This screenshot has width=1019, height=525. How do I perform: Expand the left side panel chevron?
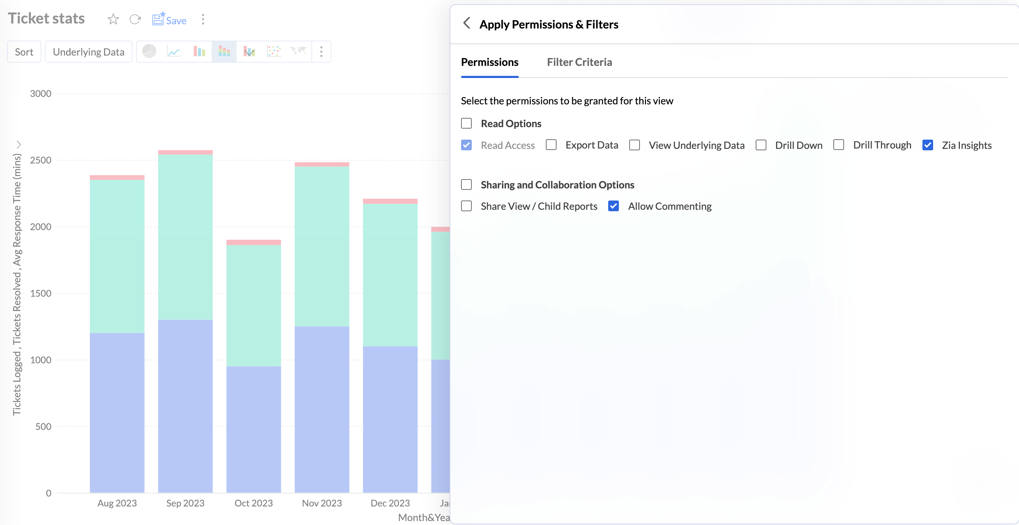pos(18,144)
